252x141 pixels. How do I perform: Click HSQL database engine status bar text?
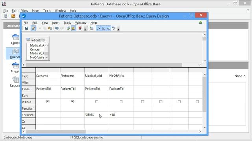click(87, 137)
